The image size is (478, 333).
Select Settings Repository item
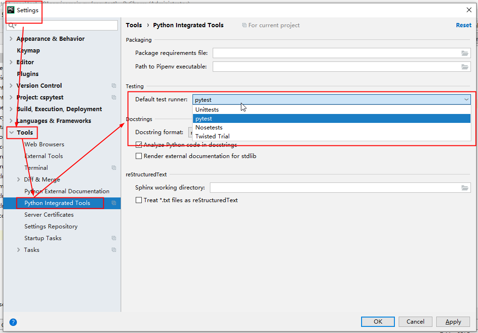51,227
